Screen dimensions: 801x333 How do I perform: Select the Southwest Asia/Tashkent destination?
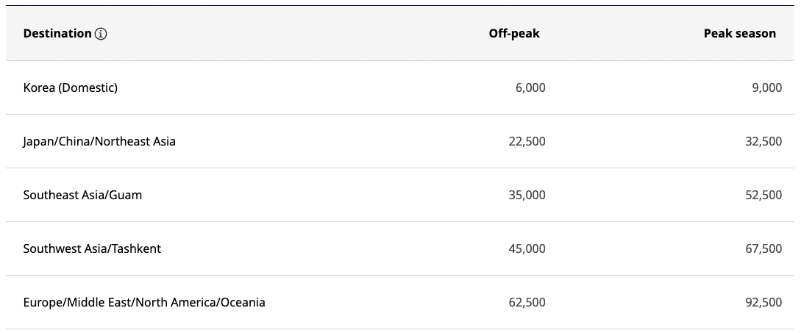pos(92,248)
